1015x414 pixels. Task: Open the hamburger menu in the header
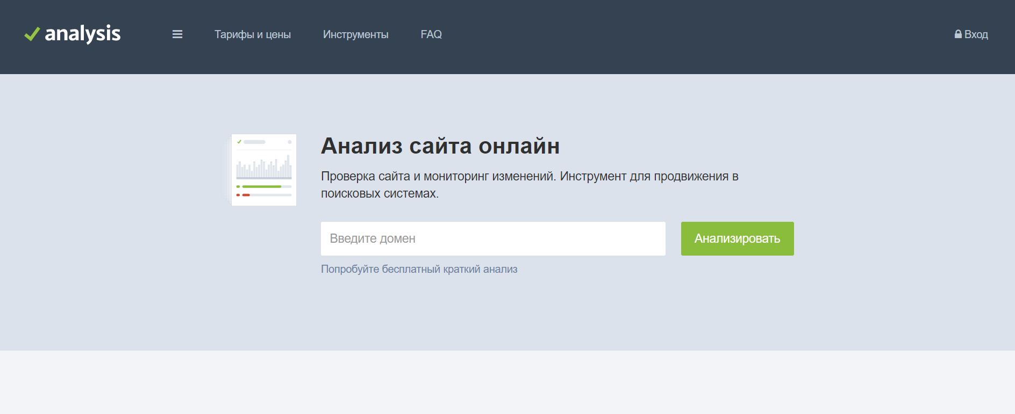[177, 34]
